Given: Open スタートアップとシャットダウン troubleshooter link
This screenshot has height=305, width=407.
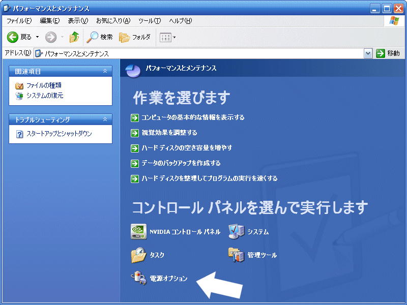Looking at the screenshot, I should [59, 134].
